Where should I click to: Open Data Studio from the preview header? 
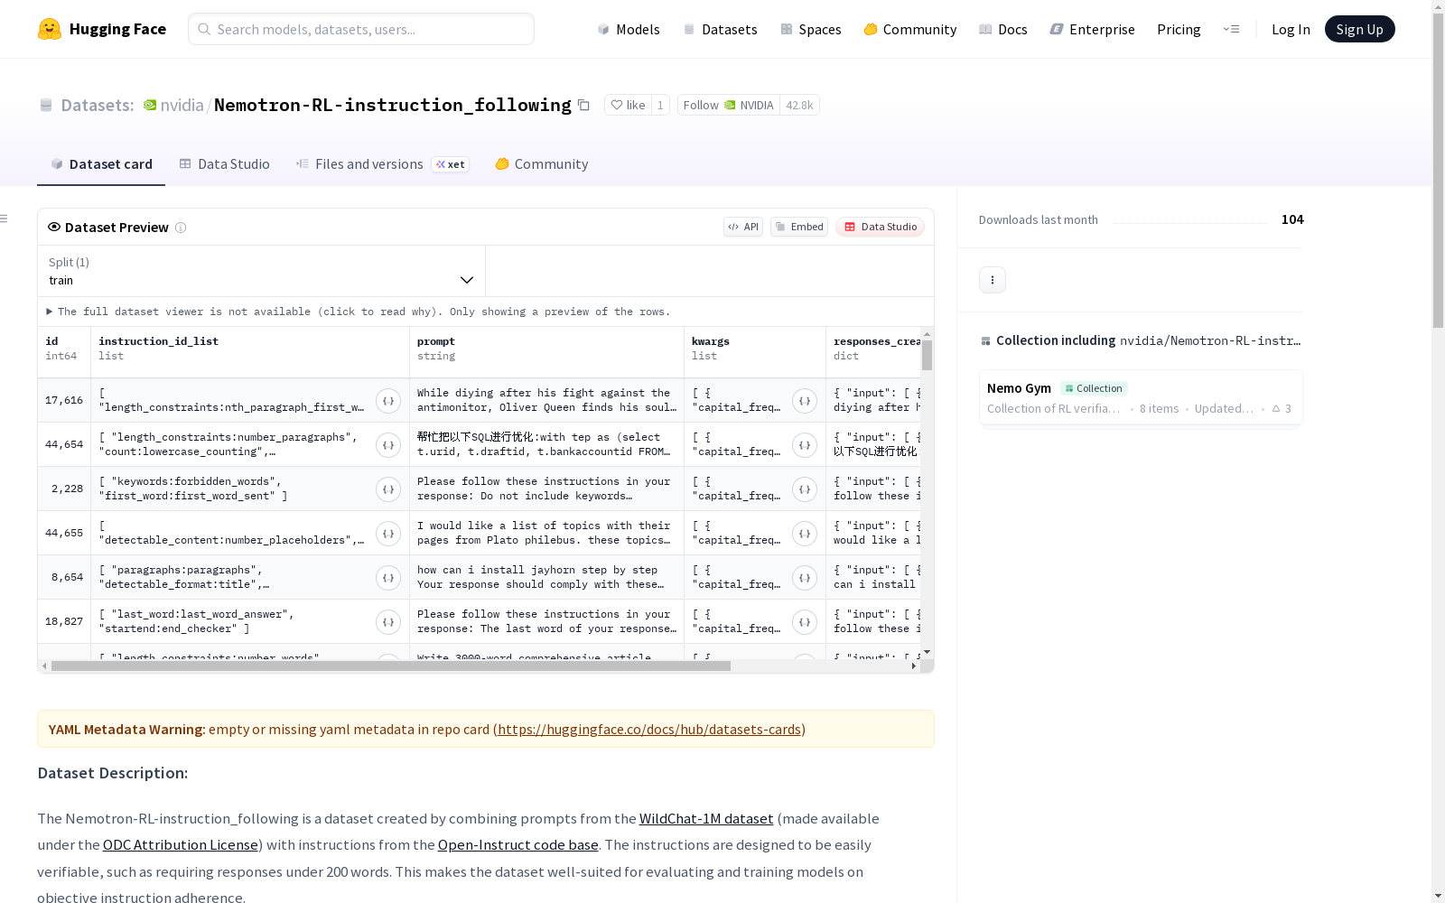880,227
